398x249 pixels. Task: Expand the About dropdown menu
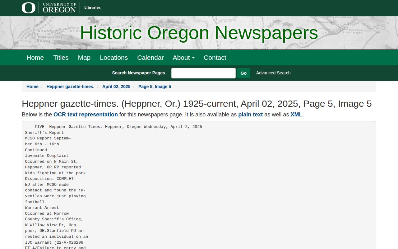[184, 58]
